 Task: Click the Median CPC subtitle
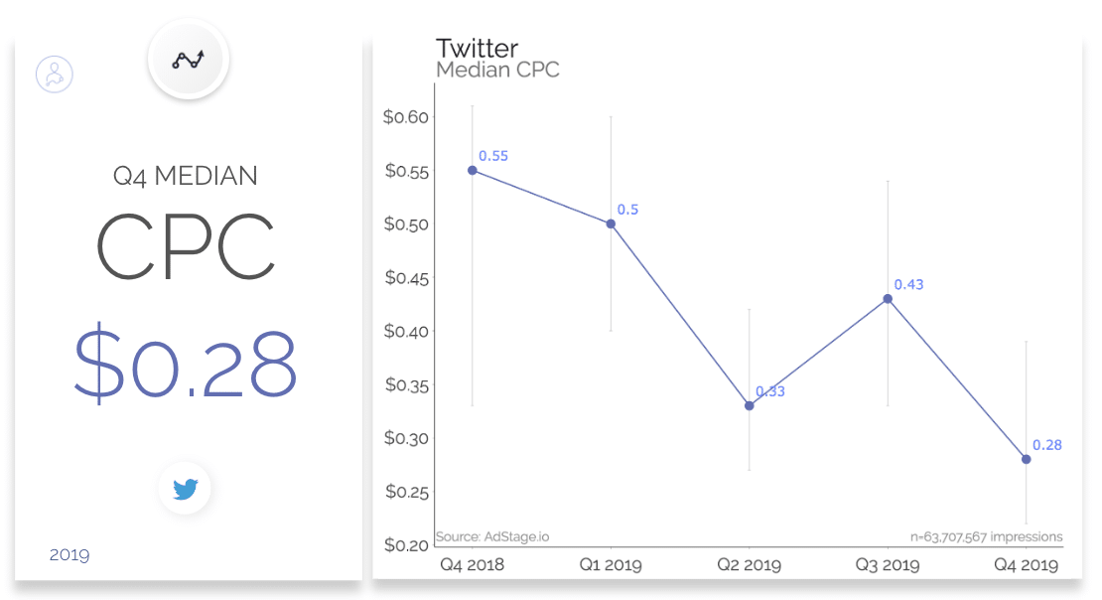point(497,70)
